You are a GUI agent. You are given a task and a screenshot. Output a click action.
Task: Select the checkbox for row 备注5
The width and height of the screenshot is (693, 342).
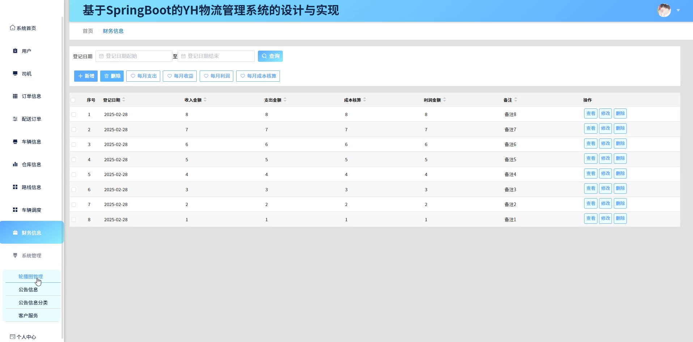tap(74, 159)
